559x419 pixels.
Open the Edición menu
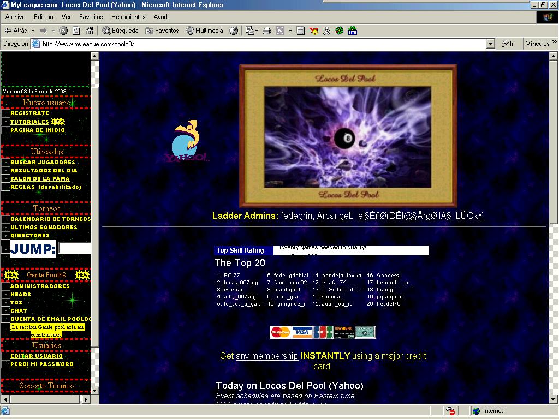click(x=43, y=17)
